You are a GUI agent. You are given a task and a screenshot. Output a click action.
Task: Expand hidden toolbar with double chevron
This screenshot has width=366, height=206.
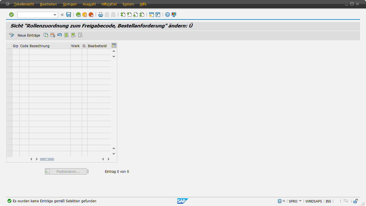(x=62, y=15)
